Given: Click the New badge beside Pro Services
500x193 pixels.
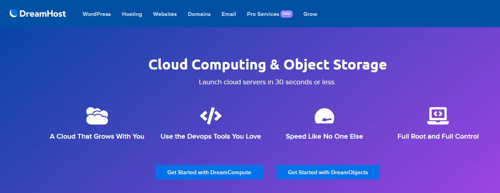Looking at the screenshot, I should point(287,14).
